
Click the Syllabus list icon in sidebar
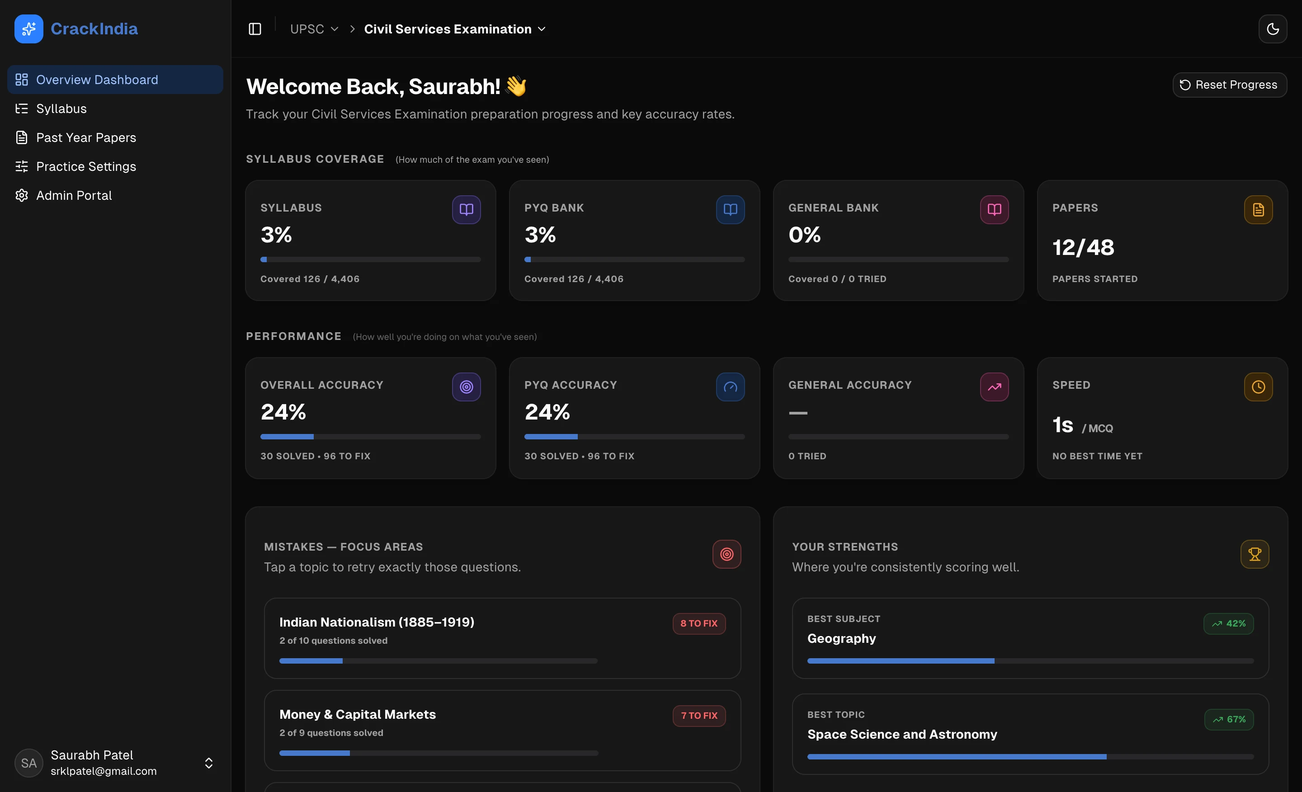pyautogui.click(x=22, y=109)
